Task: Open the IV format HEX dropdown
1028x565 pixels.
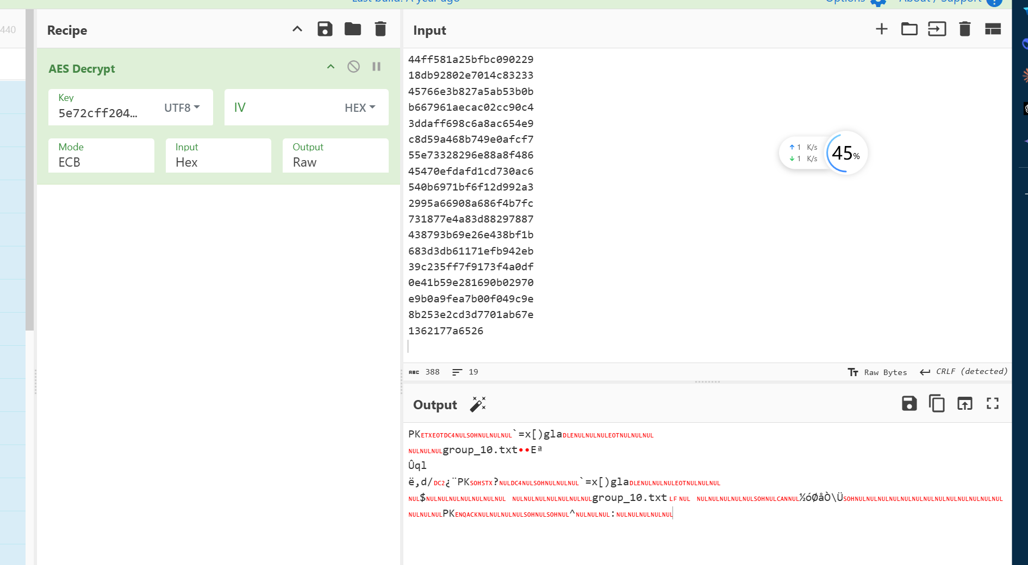Action: click(x=360, y=108)
